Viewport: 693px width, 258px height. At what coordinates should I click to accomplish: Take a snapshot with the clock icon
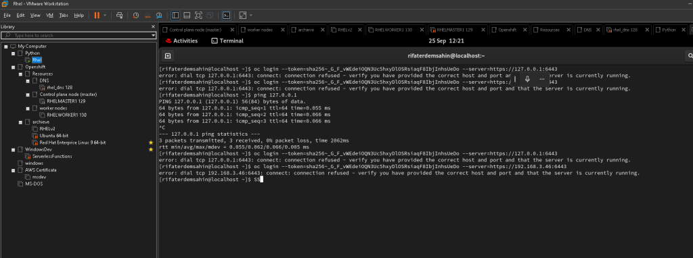click(135, 15)
